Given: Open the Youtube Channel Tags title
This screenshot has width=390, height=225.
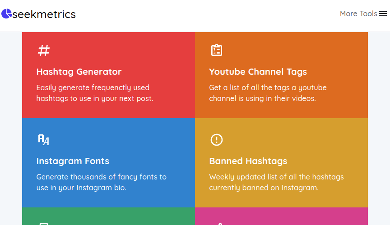Looking at the screenshot, I should [x=258, y=72].
